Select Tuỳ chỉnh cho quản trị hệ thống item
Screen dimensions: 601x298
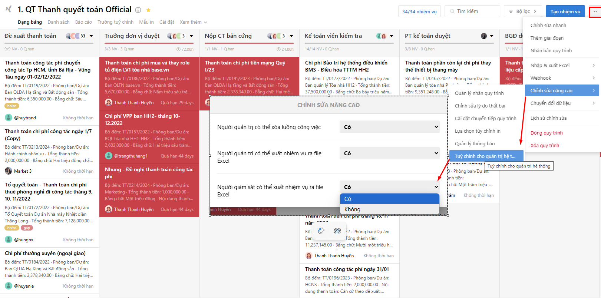(x=486, y=156)
